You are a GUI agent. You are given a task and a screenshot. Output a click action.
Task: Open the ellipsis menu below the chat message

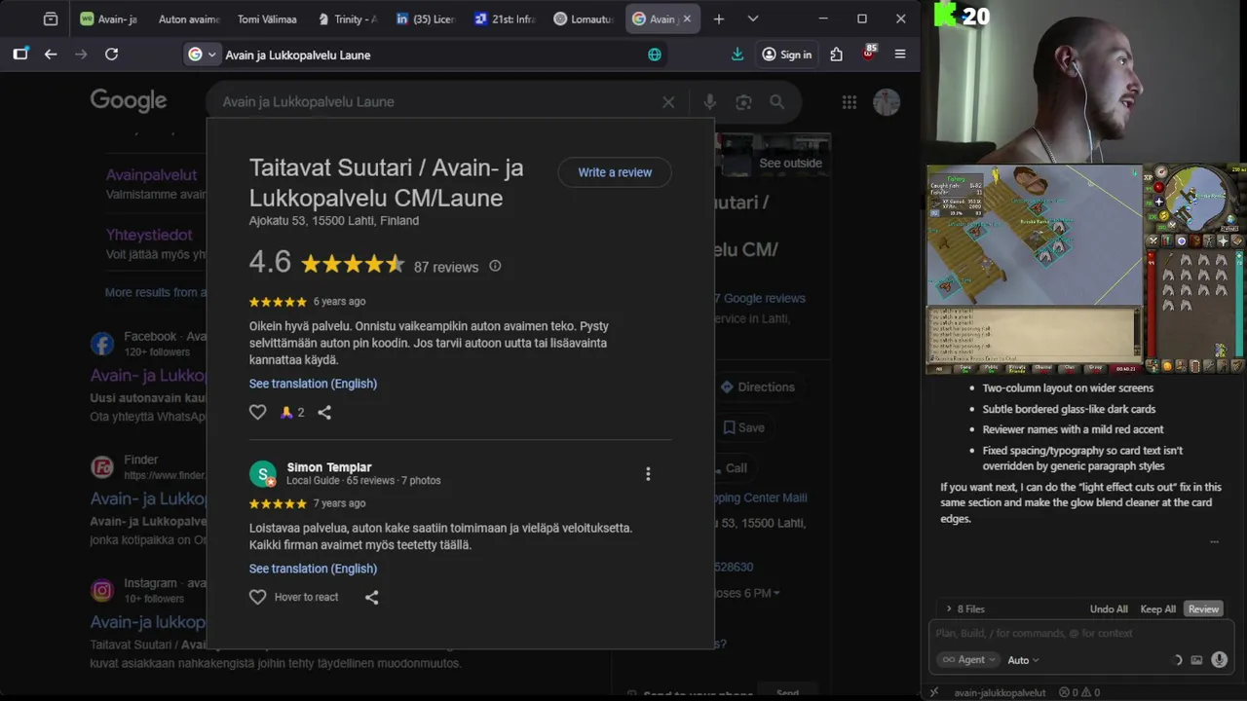(1214, 542)
